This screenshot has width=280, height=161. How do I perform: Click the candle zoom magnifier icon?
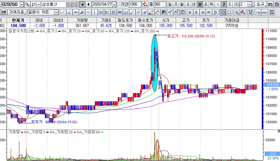pos(243,12)
